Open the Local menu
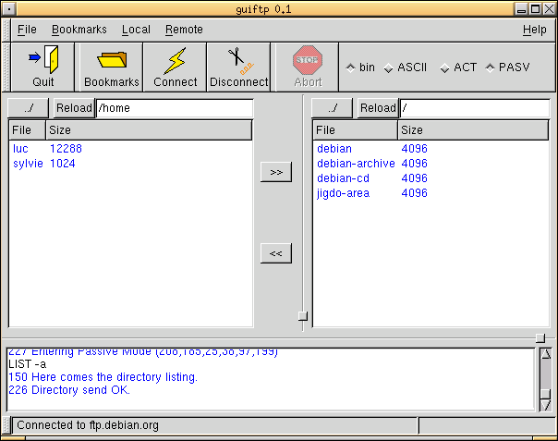558x441 pixels. point(136,30)
